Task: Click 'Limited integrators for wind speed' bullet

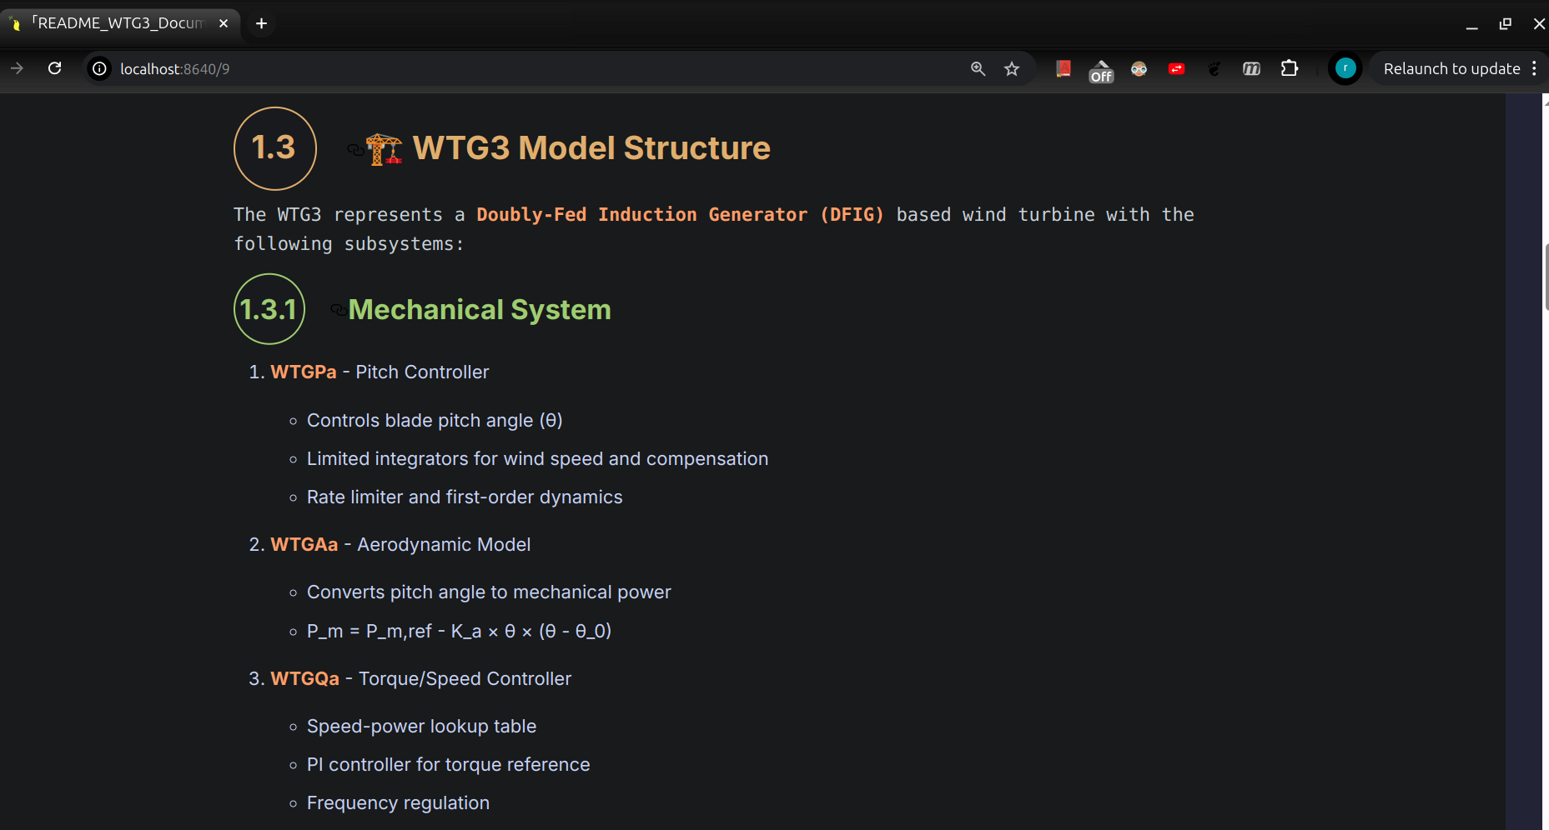Action: point(537,458)
